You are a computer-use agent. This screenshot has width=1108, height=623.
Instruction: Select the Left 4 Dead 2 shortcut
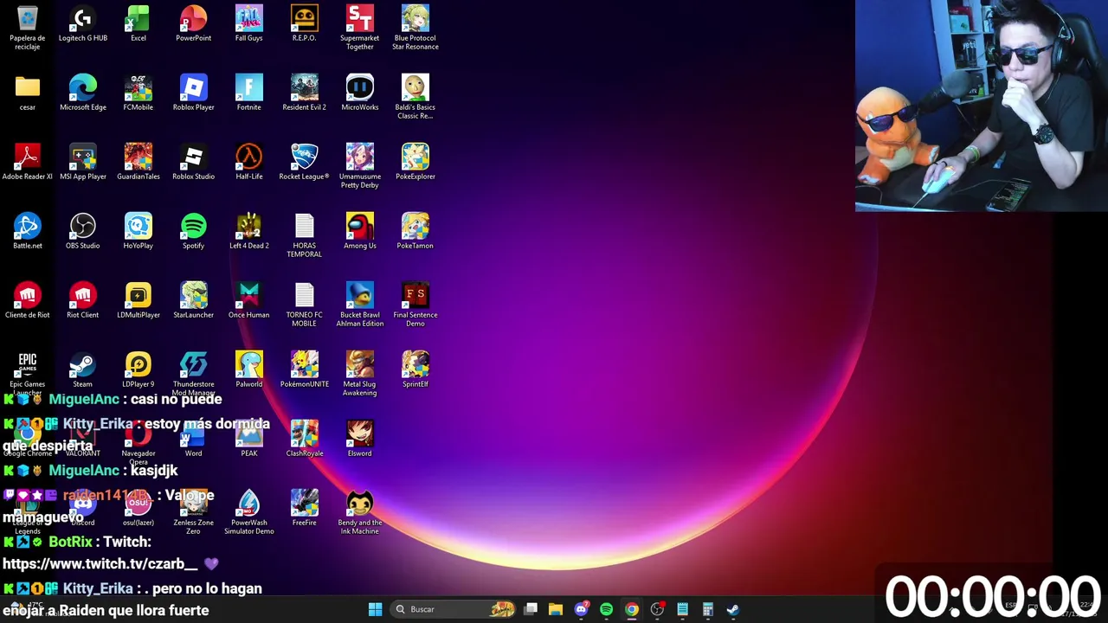click(248, 232)
